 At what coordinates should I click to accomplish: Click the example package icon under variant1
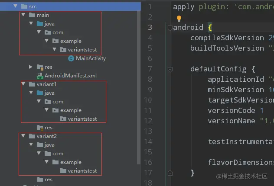tap(55, 110)
